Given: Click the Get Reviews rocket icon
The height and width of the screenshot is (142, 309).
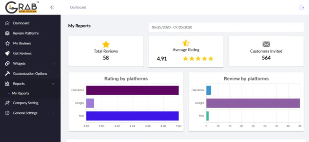Looking at the screenshot, I should click(7, 53).
